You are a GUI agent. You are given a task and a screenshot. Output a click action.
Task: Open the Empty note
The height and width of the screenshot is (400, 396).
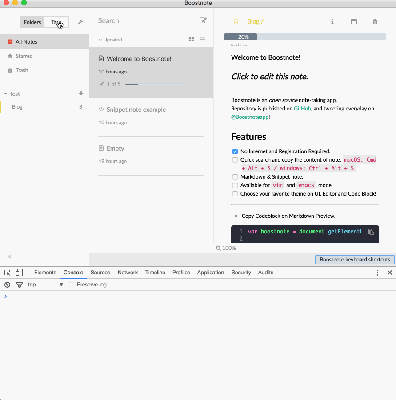[151, 156]
